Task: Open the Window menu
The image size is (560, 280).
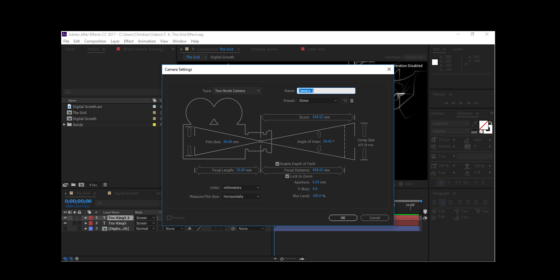Action: 179,41
